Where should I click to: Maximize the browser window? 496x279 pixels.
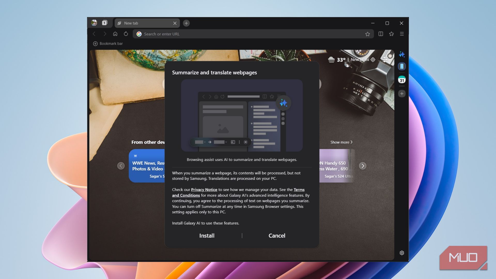tap(387, 23)
